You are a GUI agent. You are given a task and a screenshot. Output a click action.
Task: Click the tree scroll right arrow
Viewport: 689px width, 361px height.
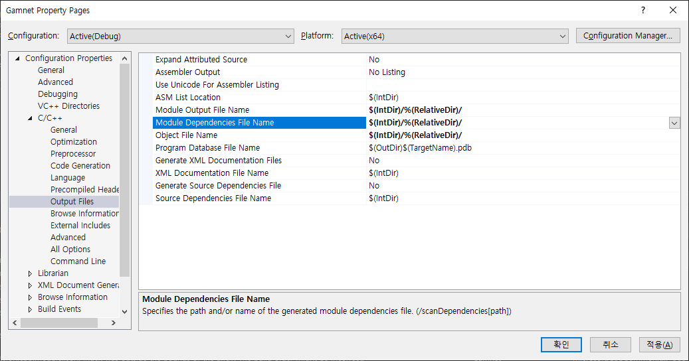point(114,323)
